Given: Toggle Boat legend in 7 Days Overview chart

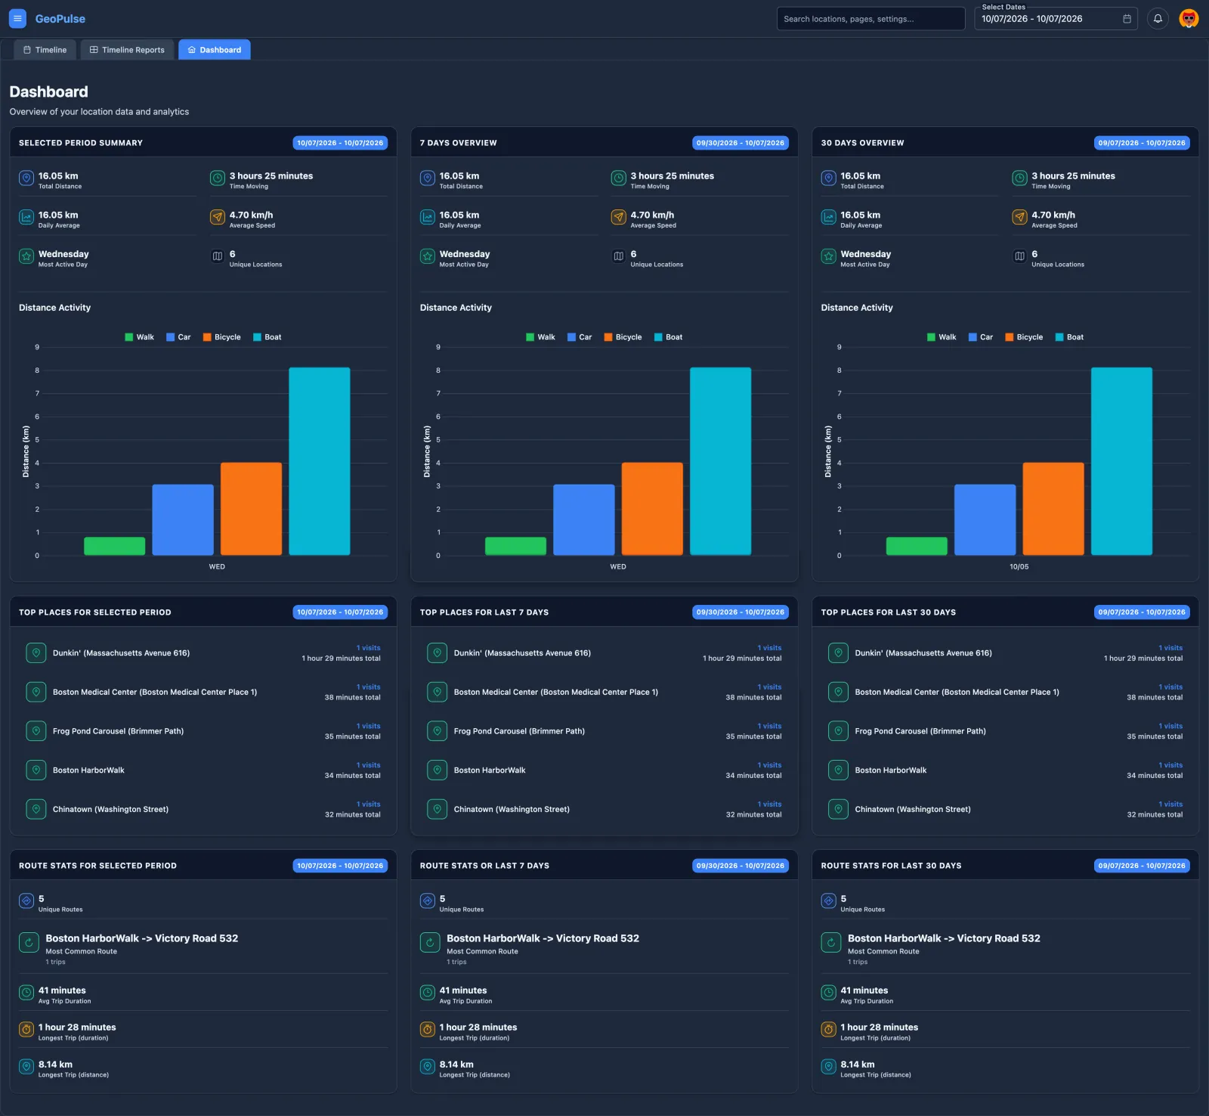Looking at the screenshot, I should 668,337.
